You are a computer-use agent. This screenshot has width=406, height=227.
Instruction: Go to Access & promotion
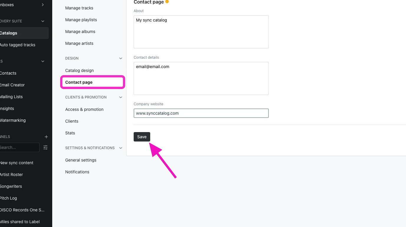pyautogui.click(x=84, y=109)
